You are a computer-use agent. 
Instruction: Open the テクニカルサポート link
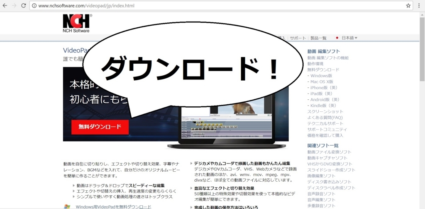(325, 124)
